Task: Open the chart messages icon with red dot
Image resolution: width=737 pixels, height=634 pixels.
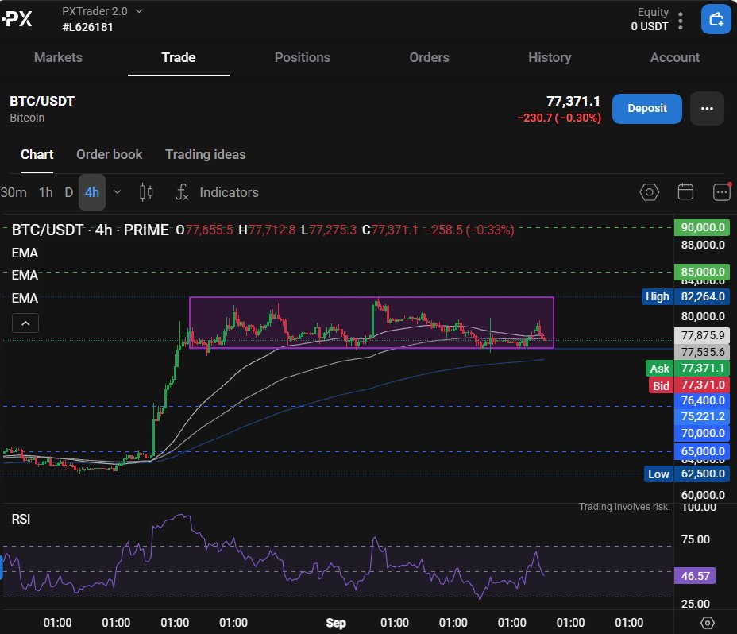Action: click(722, 191)
